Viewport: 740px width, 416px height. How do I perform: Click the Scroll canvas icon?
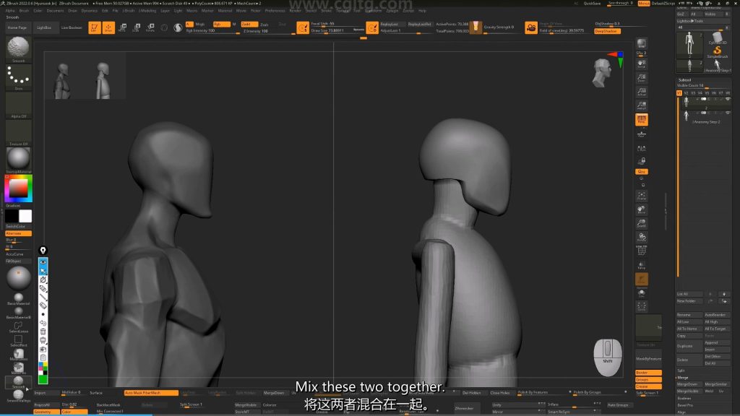642,64
